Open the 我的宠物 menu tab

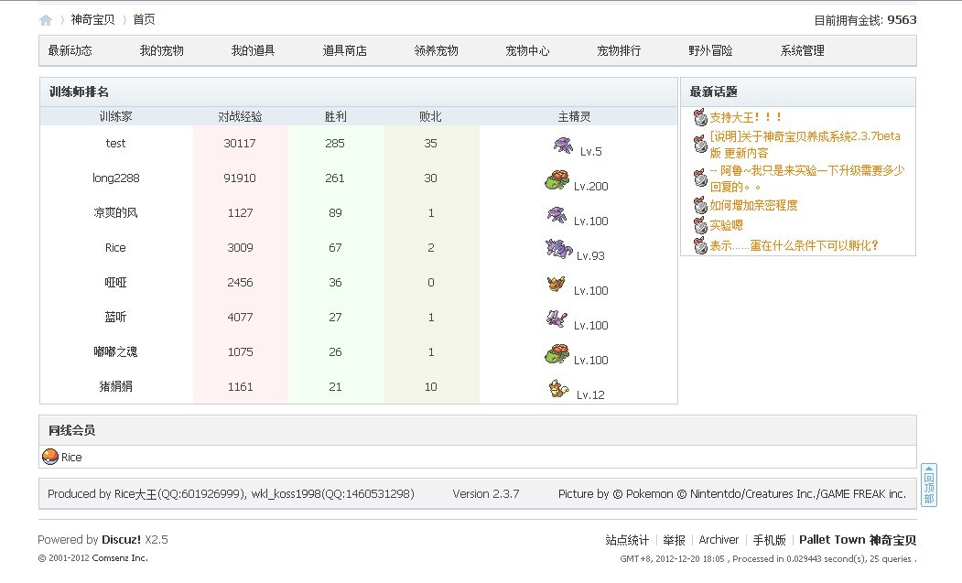coord(162,51)
